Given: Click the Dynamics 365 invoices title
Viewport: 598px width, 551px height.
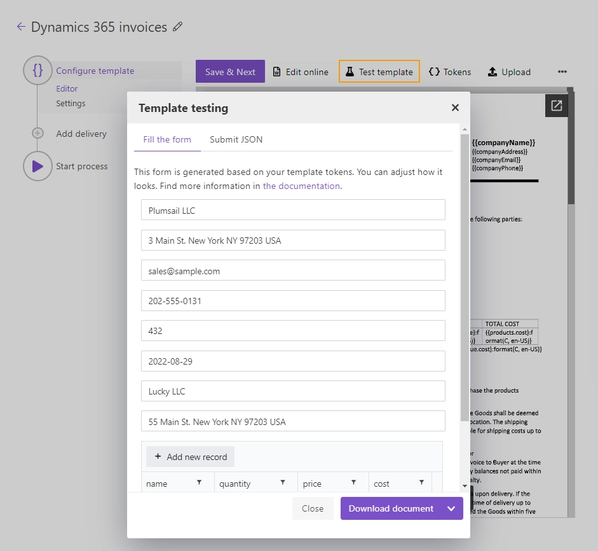Looking at the screenshot, I should (x=99, y=27).
